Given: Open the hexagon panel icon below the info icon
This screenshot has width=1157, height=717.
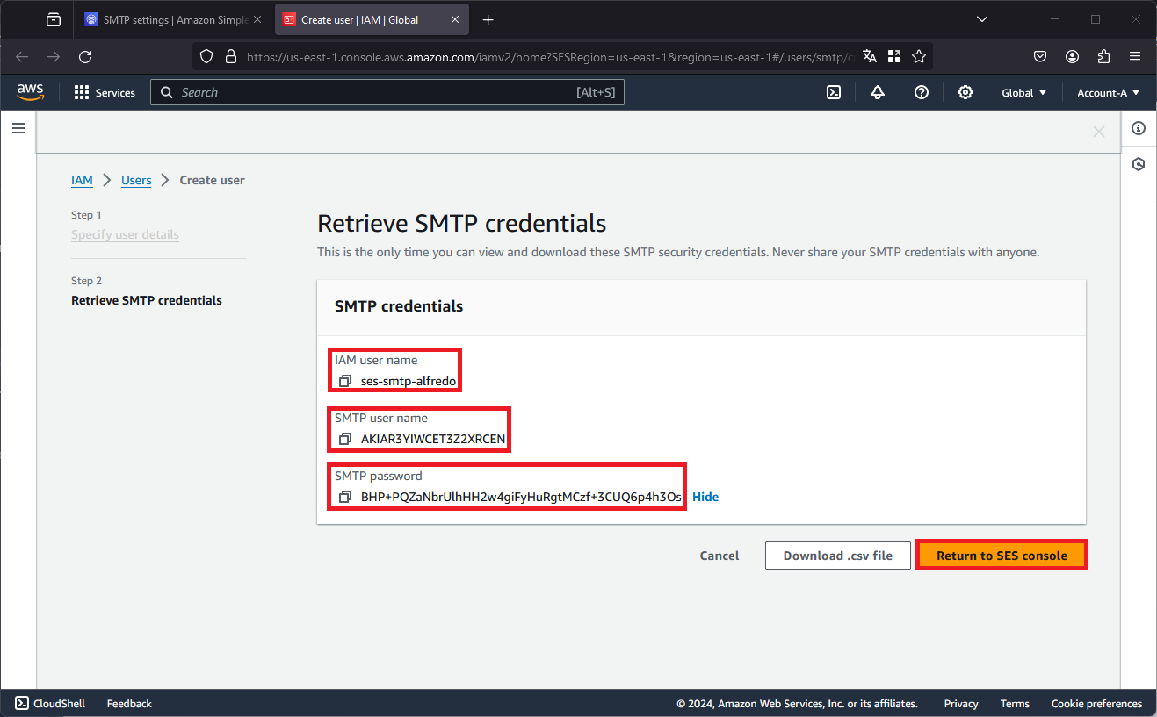Looking at the screenshot, I should (x=1139, y=164).
